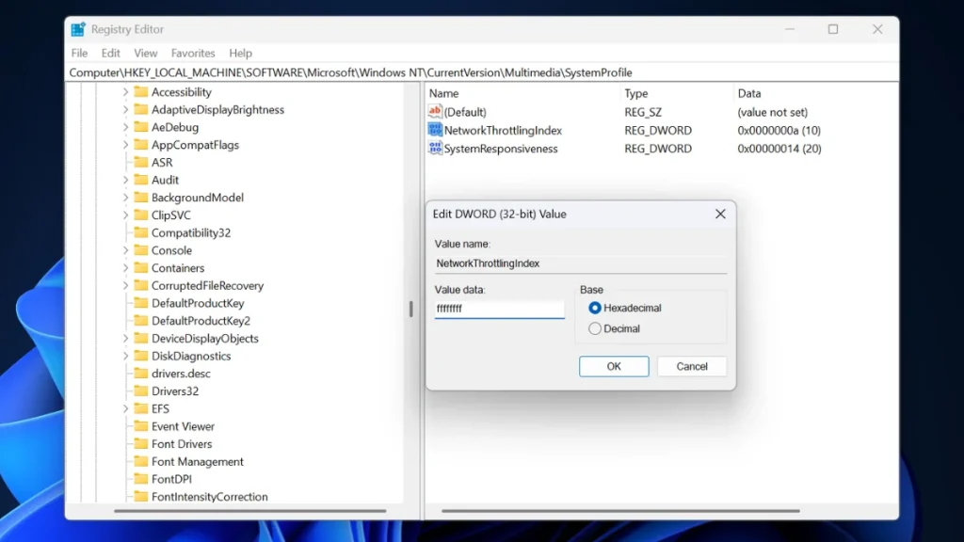Click the Font Drivers folder icon
Viewport: 964px width, 542px height.
tap(141, 444)
